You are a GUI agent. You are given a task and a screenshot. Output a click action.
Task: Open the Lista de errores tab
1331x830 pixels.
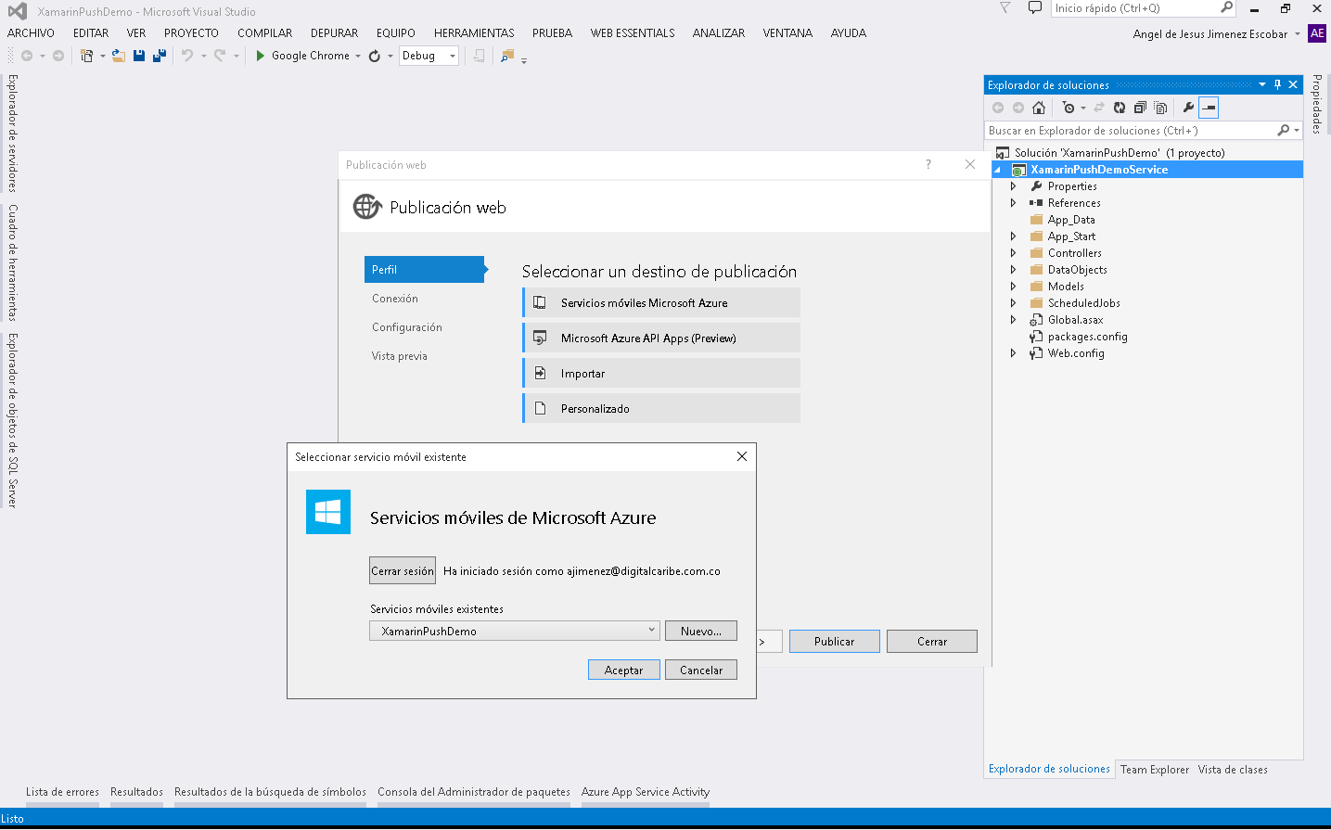coord(62,792)
